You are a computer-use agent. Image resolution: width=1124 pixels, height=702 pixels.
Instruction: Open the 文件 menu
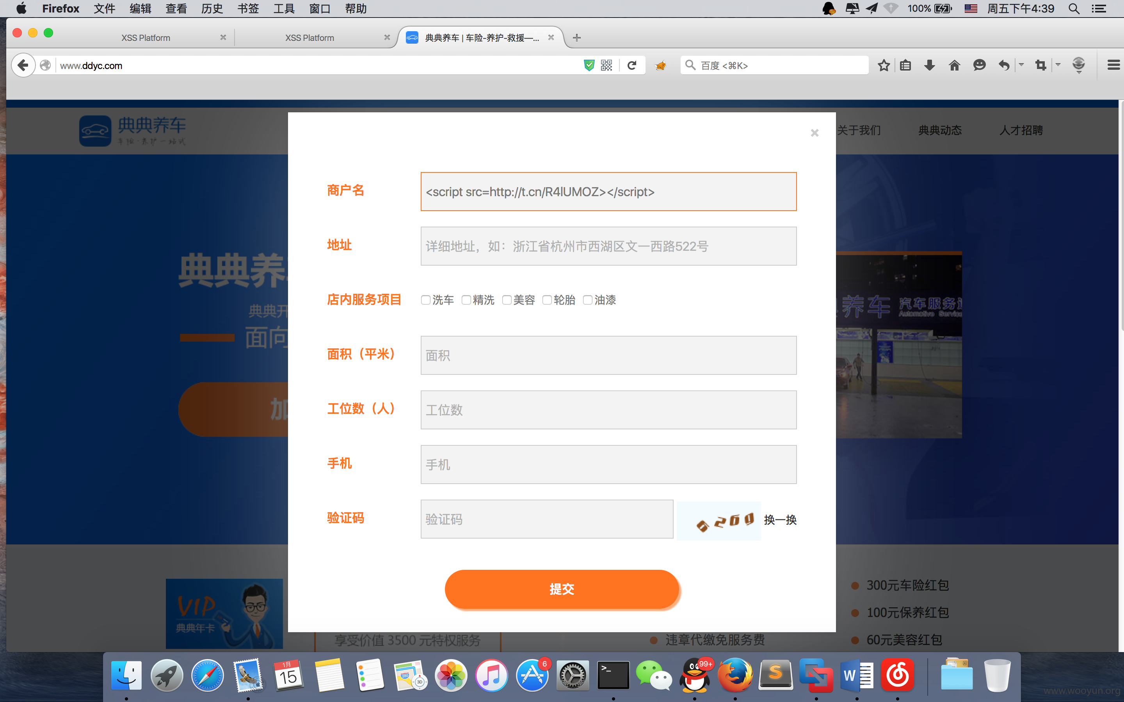click(104, 8)
